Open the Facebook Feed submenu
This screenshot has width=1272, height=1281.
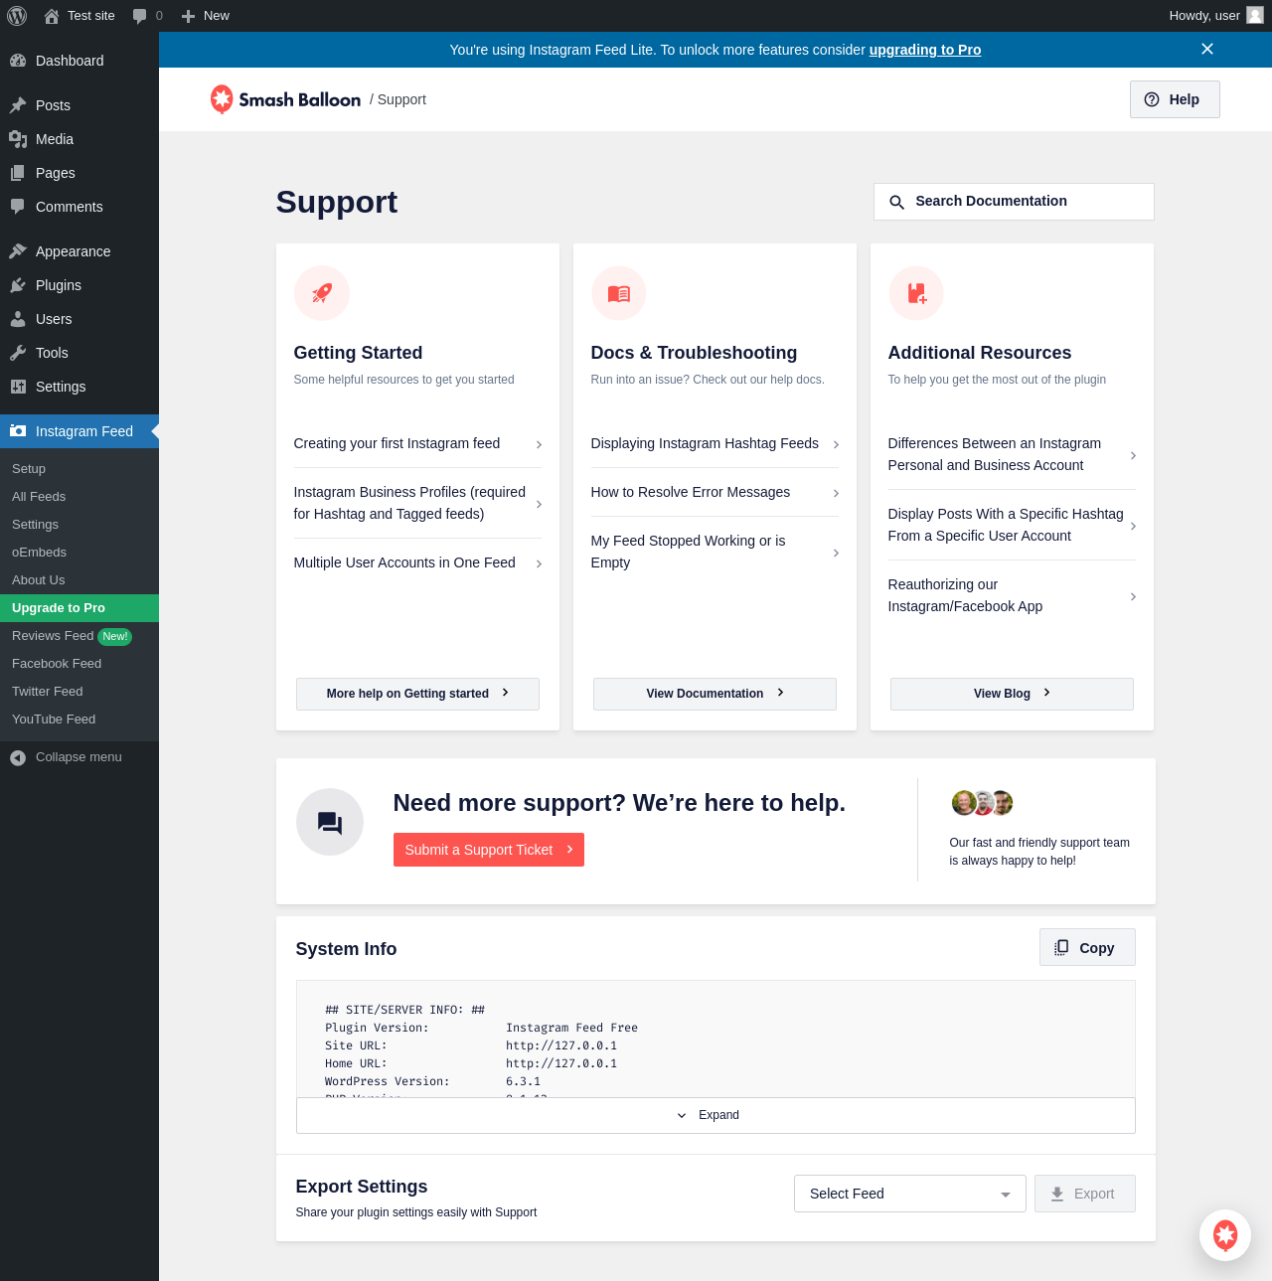tap(79, 664)
